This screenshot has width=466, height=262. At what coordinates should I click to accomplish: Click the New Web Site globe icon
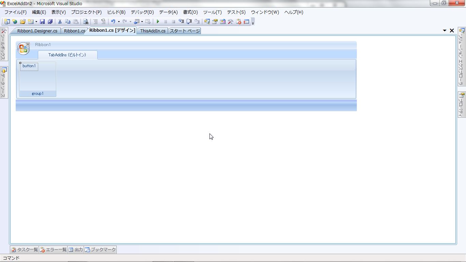tap(15, 21)
